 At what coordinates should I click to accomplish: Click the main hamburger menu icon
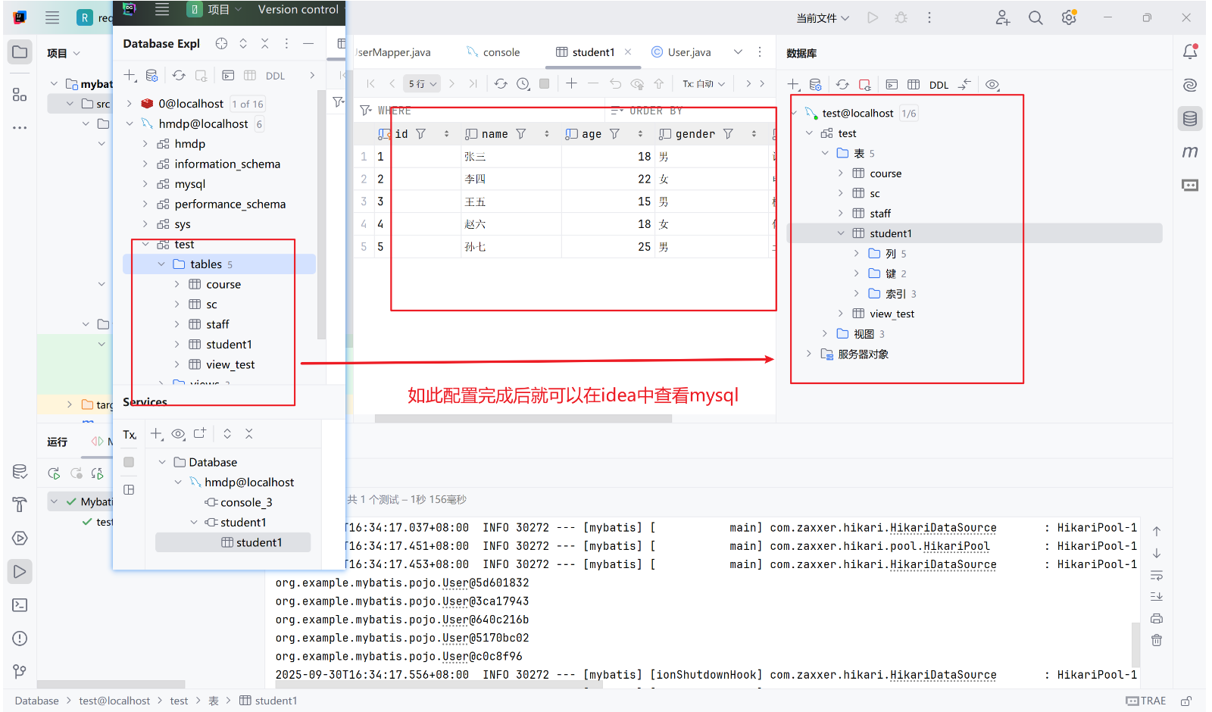(x=52, y=17)
